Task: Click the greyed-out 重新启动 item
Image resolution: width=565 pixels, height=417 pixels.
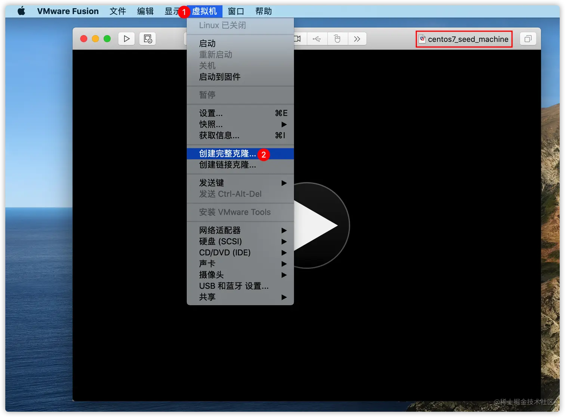Action: pos(240,55)
